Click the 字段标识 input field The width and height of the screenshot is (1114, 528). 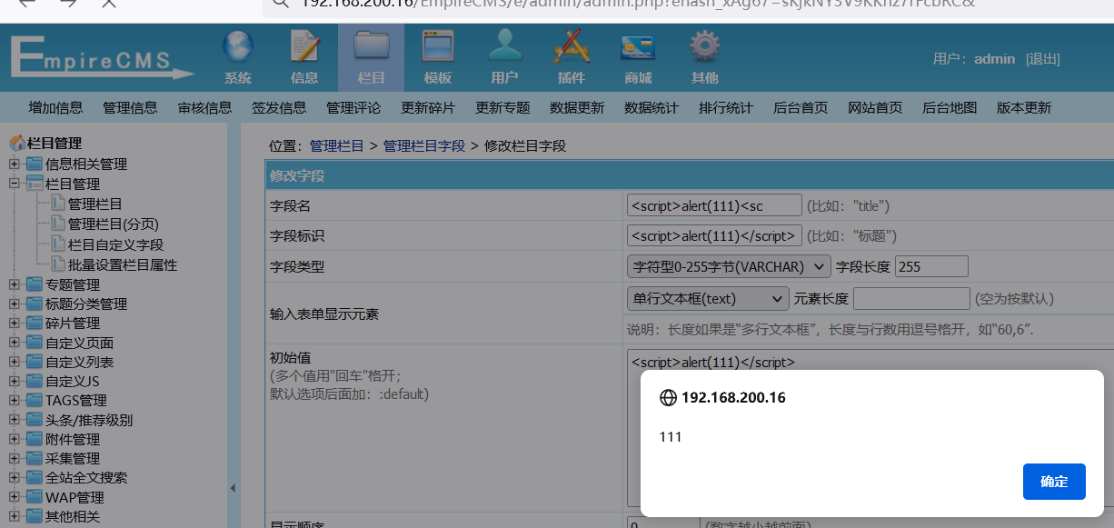[714, 235]
